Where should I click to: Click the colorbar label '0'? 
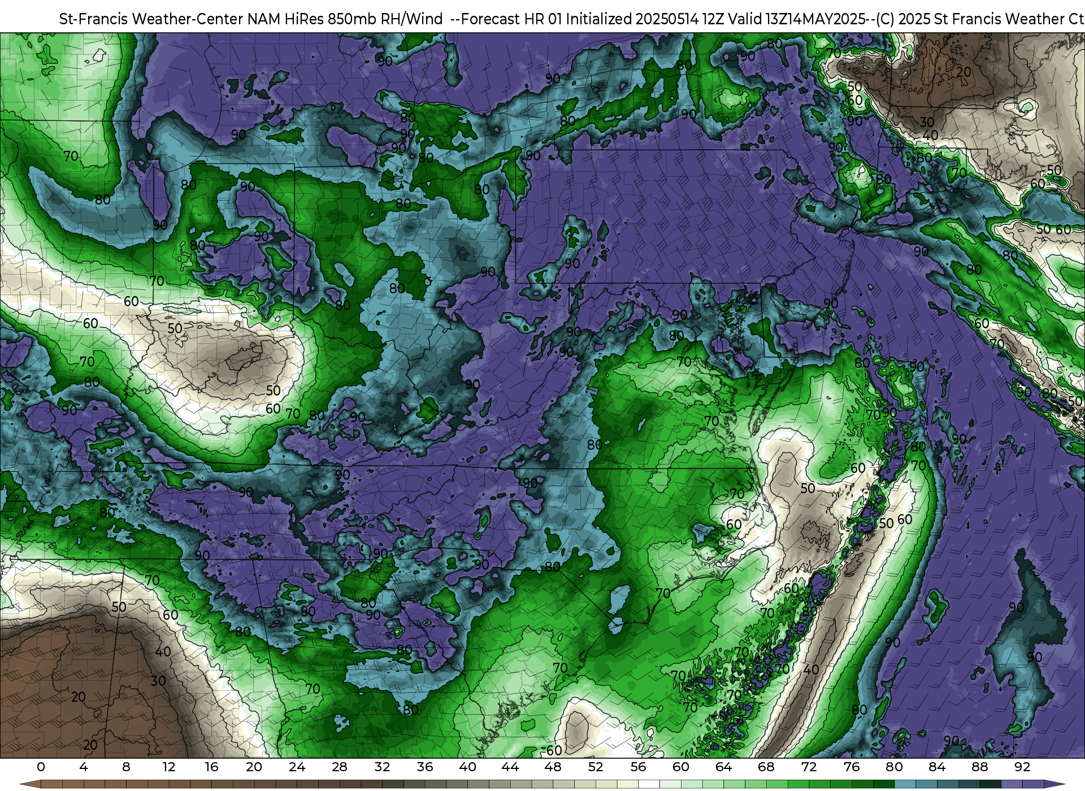point(41,767)
